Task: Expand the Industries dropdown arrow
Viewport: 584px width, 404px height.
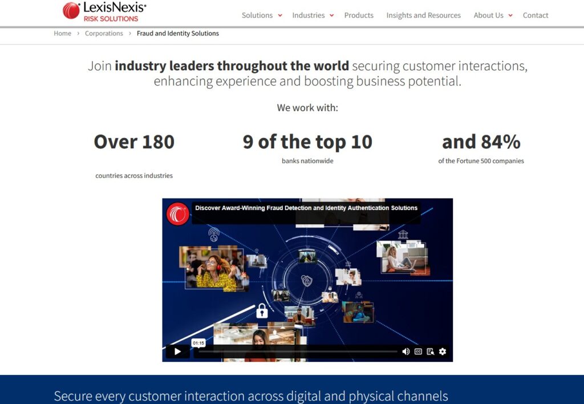Action: (331, 15)
